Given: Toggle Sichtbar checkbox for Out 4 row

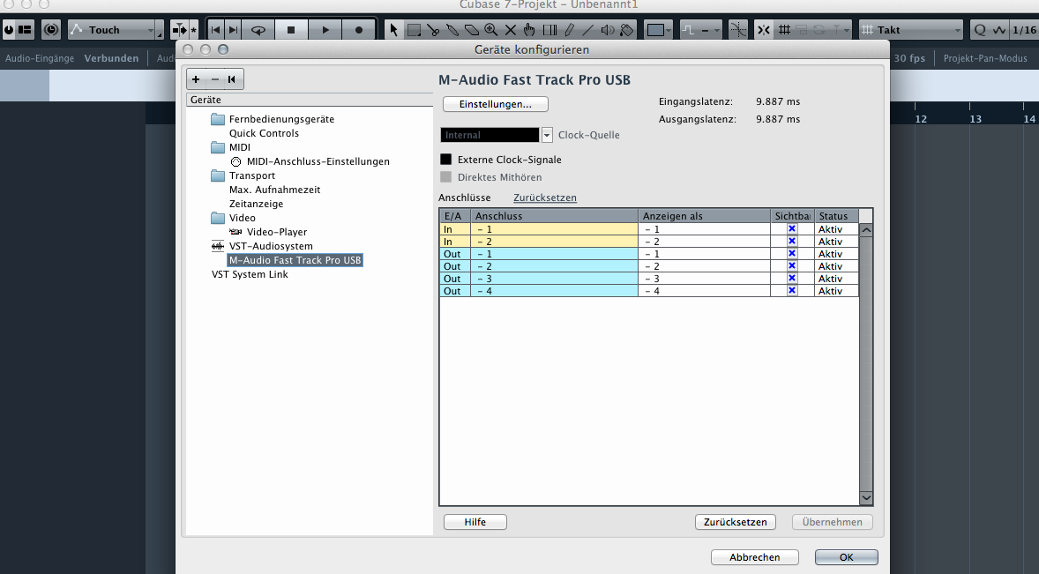Looking at the screenshot, I should click(x=792, y=291).
